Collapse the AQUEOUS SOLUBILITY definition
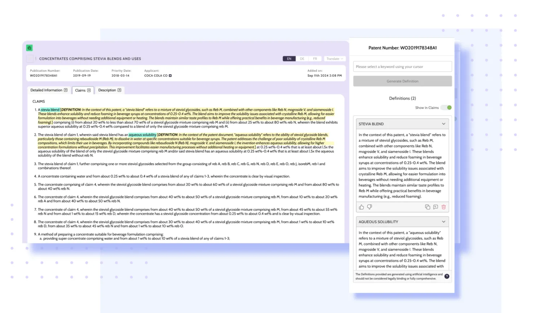Screen dimensions: 557x313 pos(443,222)
